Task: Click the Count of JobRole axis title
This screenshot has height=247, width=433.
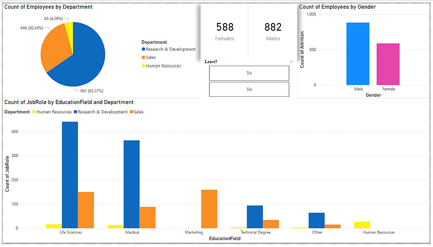Action: [7, 174]
